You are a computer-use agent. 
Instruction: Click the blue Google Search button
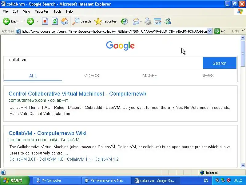220,63
